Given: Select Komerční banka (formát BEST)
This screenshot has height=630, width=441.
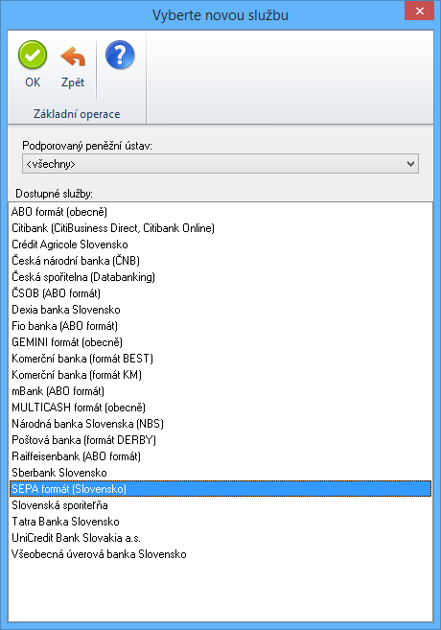Looking at the screenshot, I should pyautogui.click(x=220, y=359).
